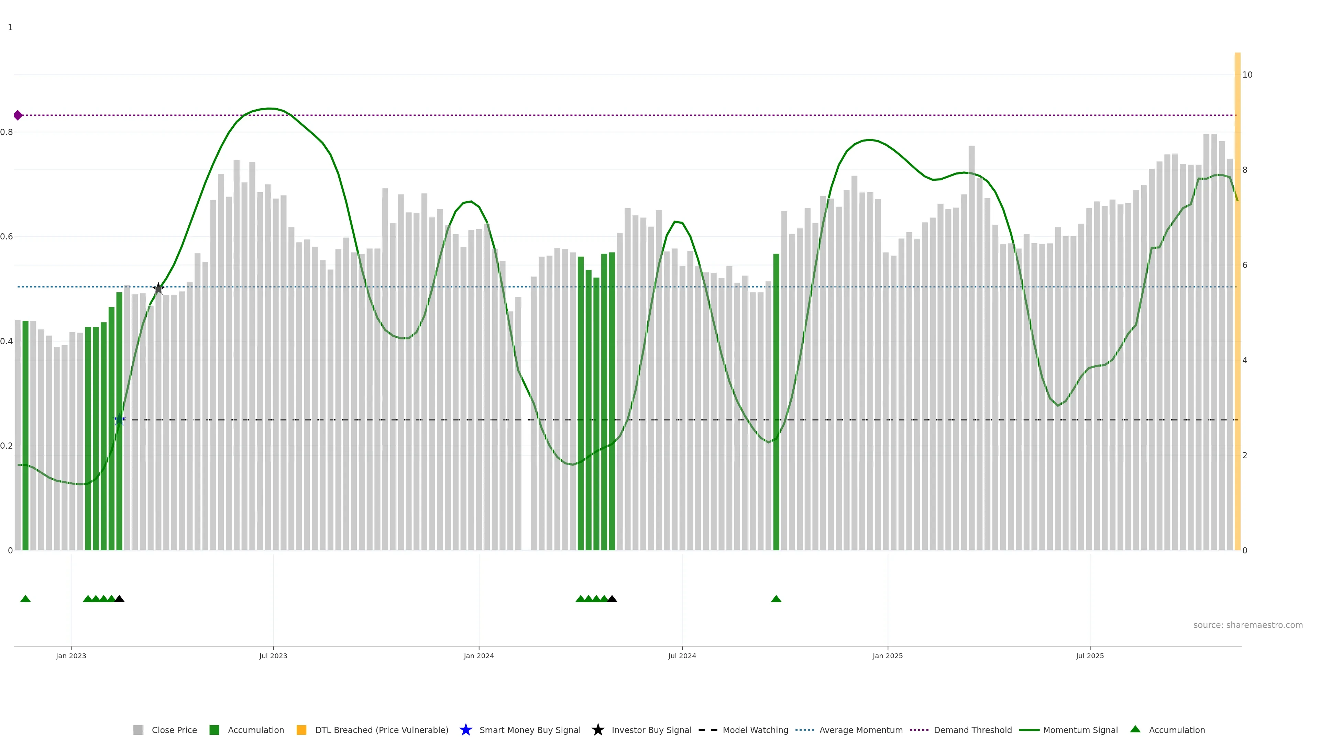The width and height of the screenshot is (1320, 742).
Task: Click the Investor Buy Signal legend label
Action: coord(651,730)
